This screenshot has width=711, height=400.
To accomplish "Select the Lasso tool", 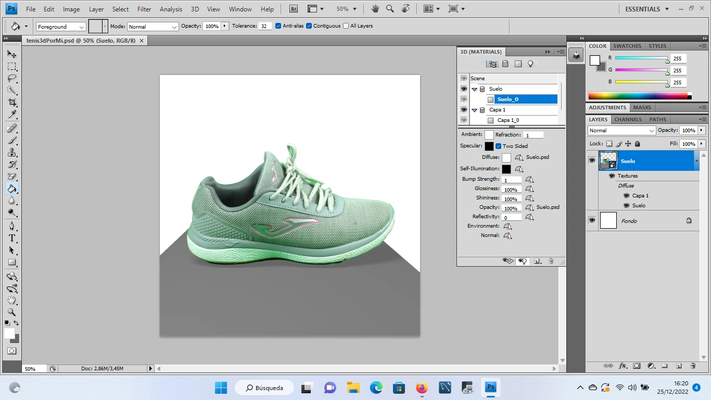I will 12,78.
